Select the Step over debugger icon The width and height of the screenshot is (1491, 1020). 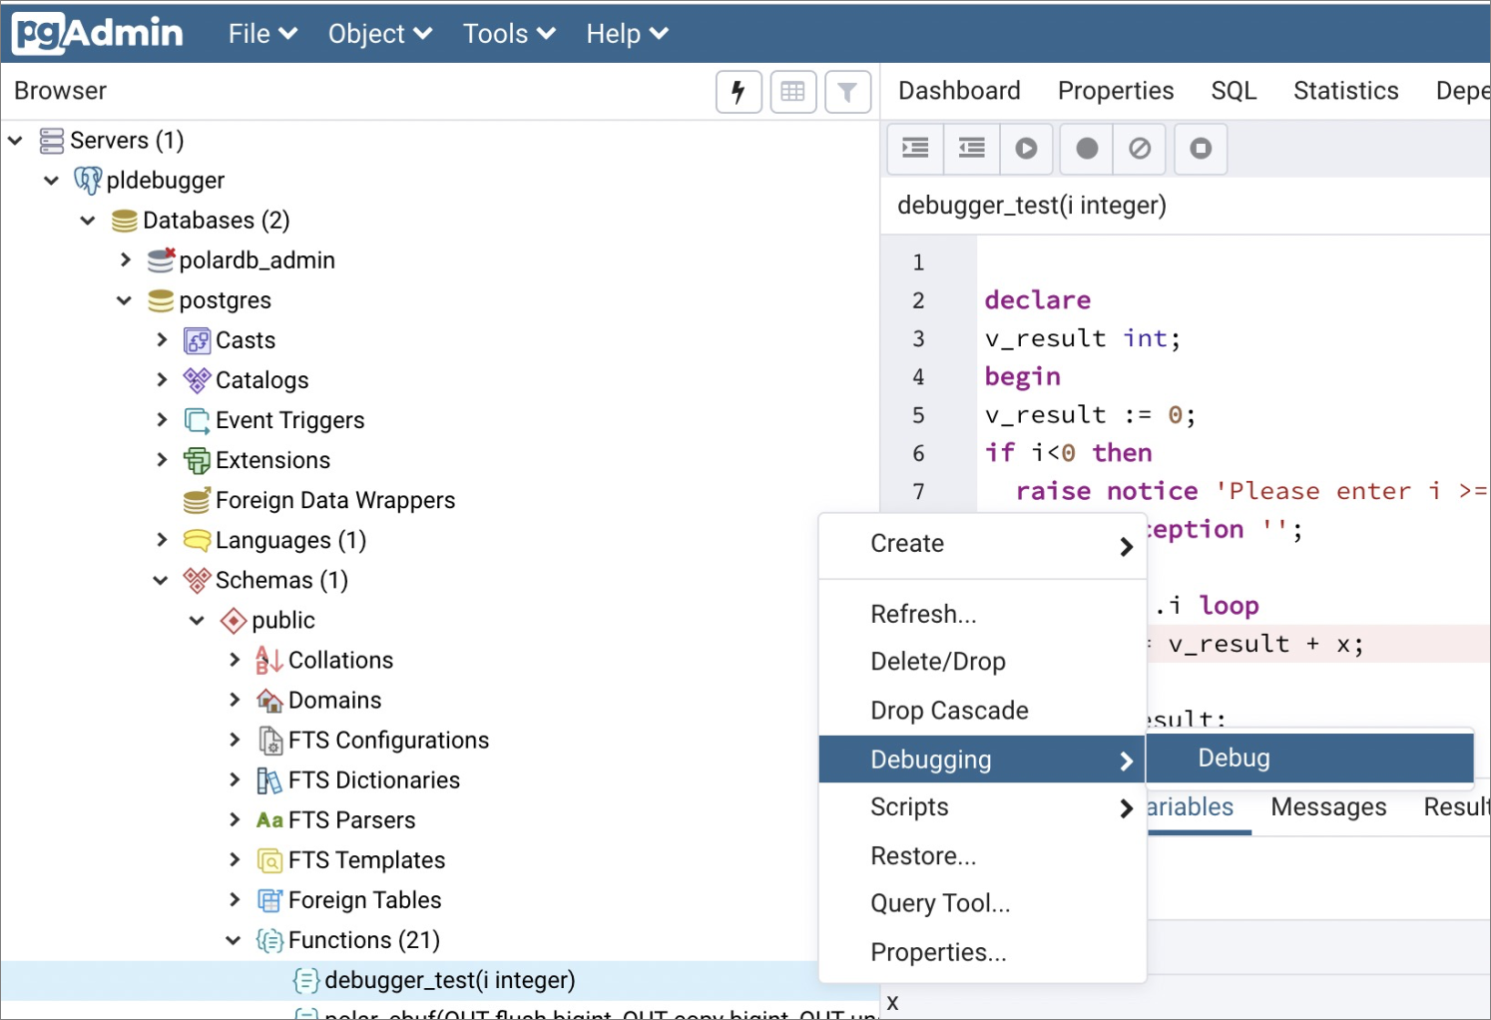click(x=970, y=148)
